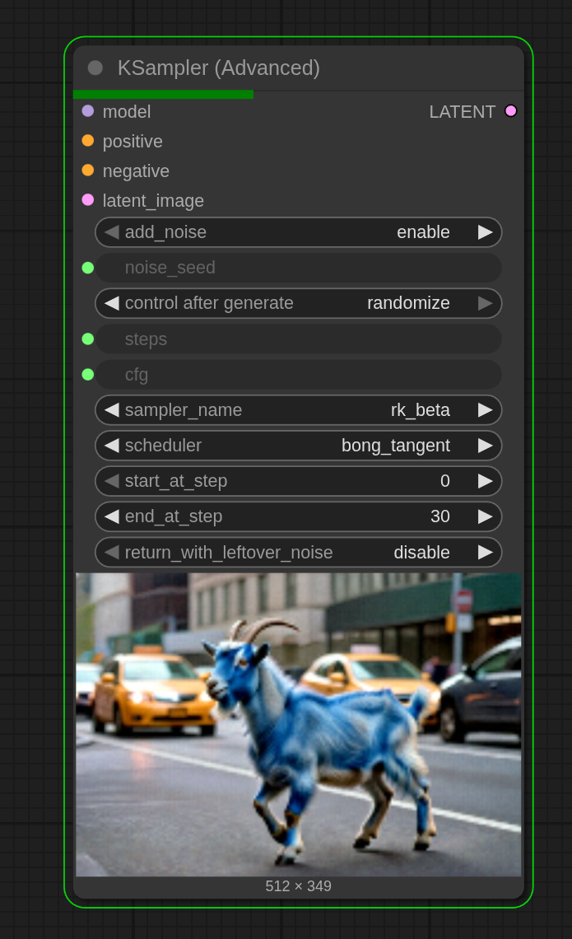Click the blue goat preview image
The image size is (572, 939).
click(298, 725)
